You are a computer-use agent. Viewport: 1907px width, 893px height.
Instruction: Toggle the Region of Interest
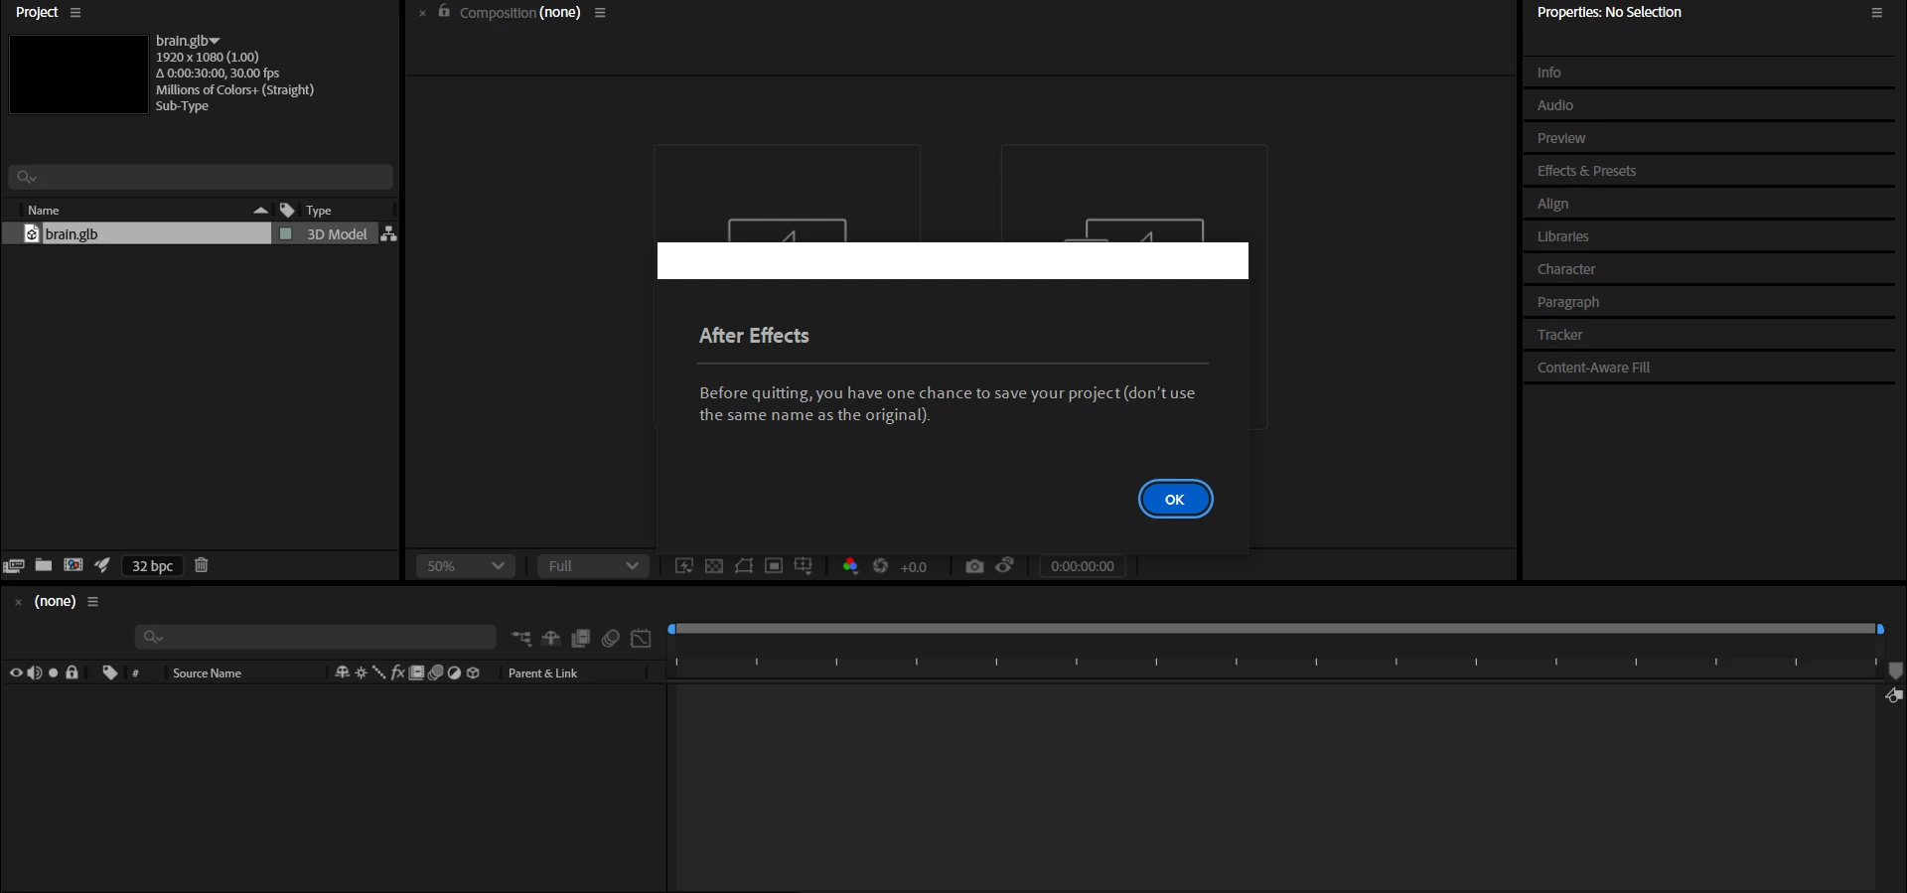point(774,566)
